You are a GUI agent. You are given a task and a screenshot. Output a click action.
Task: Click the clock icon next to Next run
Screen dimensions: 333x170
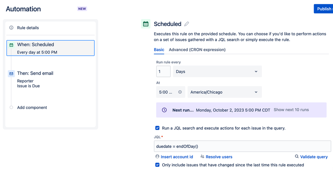(164, 110)
